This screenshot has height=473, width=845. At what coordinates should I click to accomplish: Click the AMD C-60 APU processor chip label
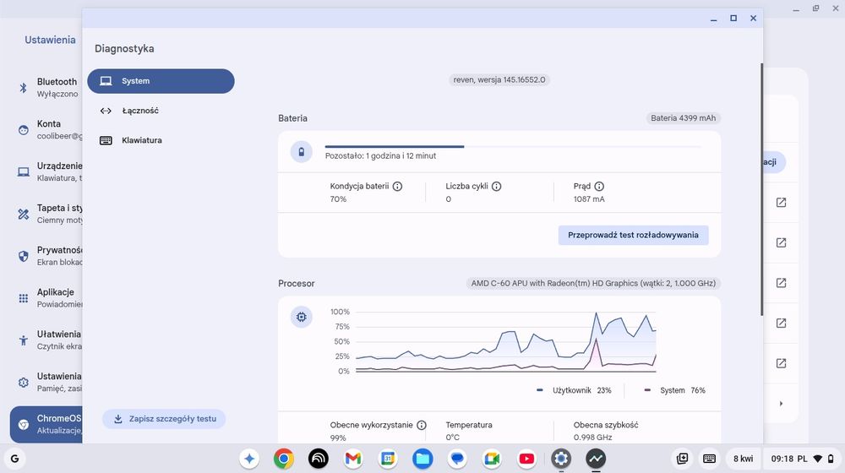pyautogui.click(x=593, y=283)
